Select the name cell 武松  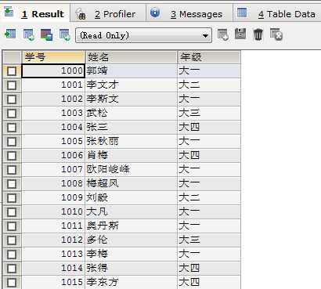pyautogui.click(x=132, y=114)
